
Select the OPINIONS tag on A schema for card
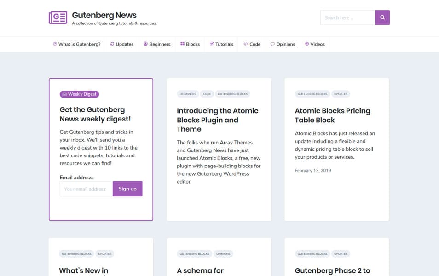pyautogui.click(x=223, y=254)
